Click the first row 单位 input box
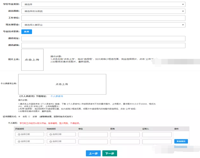200x158 pixels. [93, 134]
